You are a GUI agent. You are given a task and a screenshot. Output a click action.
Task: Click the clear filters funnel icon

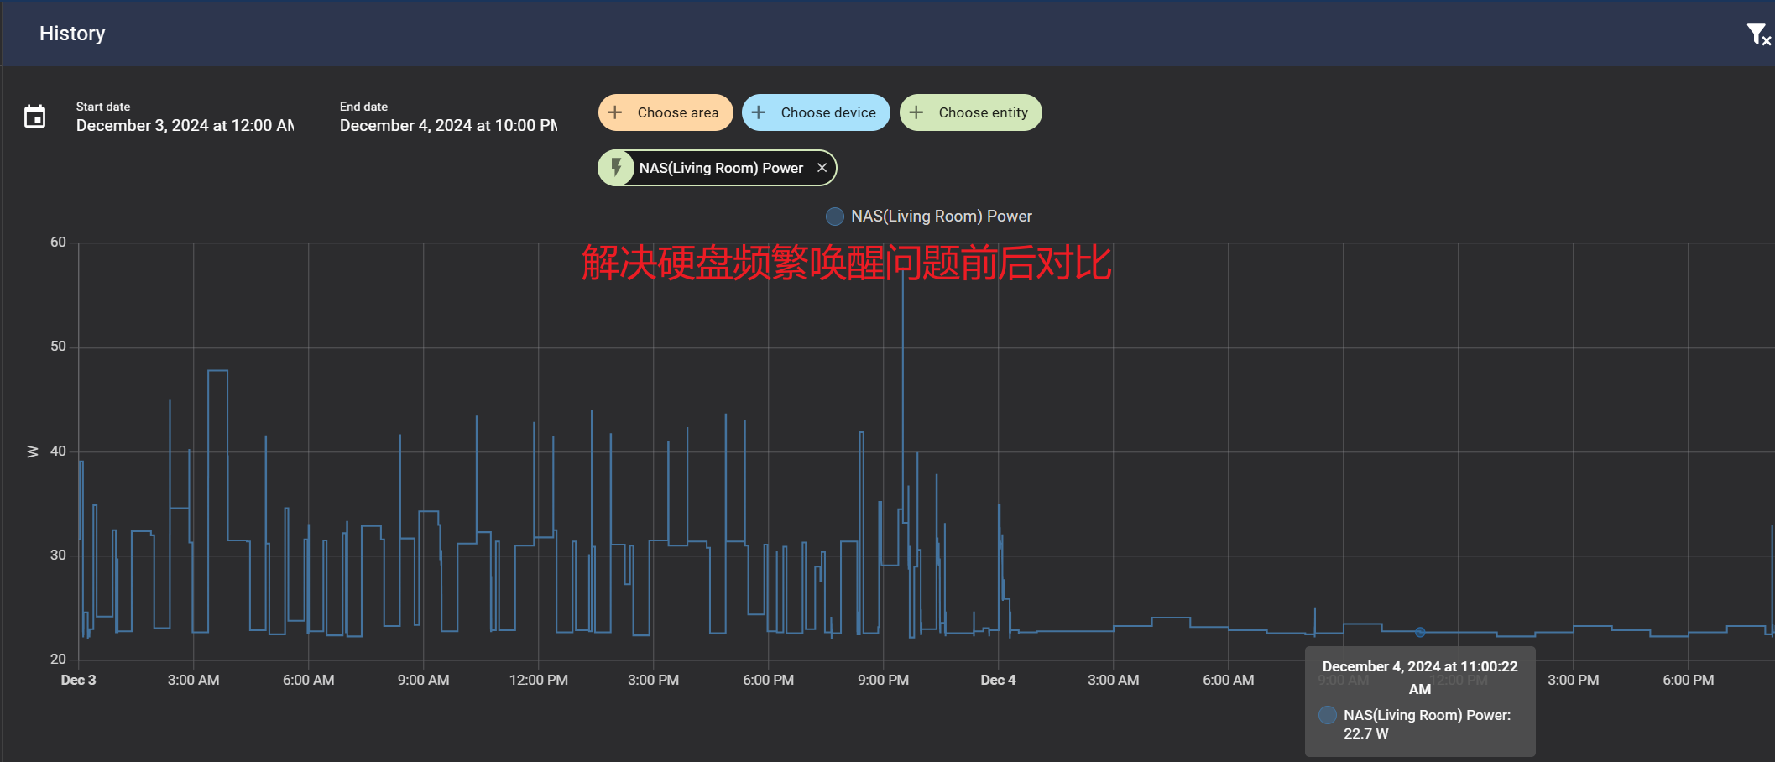coord(1757,34)
